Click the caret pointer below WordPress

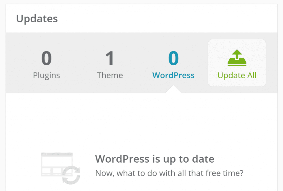[173, 90]
